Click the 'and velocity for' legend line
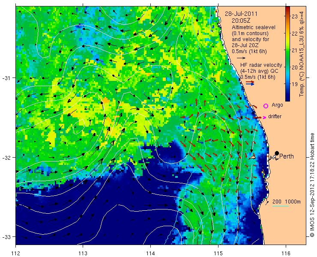Image resolution: width=317 pixels, height=257 pixels. pos(251,39)
